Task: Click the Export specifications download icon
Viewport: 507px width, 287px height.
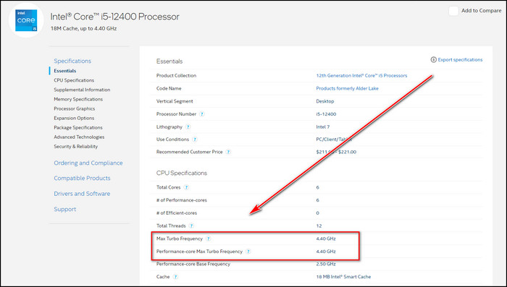Action: point(433,60)
